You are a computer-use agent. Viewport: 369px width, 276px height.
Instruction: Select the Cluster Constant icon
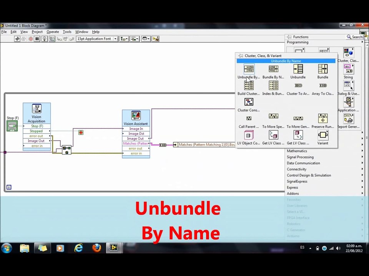pos(249,102)
